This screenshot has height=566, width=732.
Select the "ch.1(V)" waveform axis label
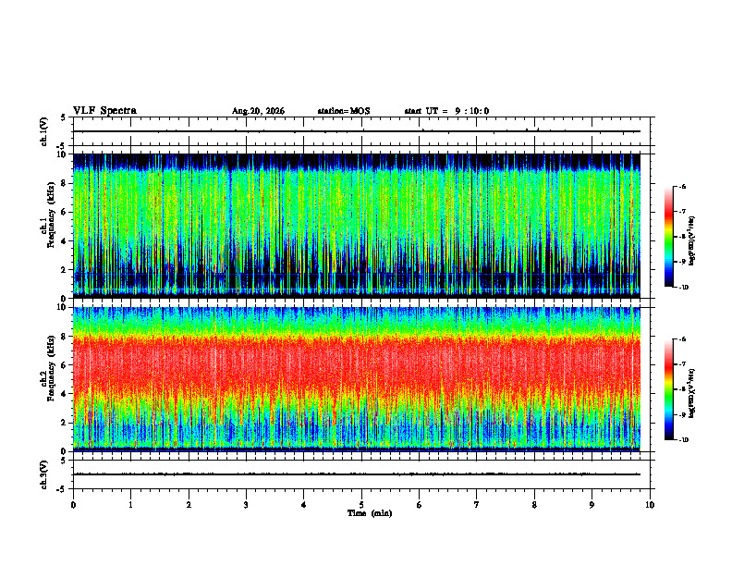click(44, 131)
